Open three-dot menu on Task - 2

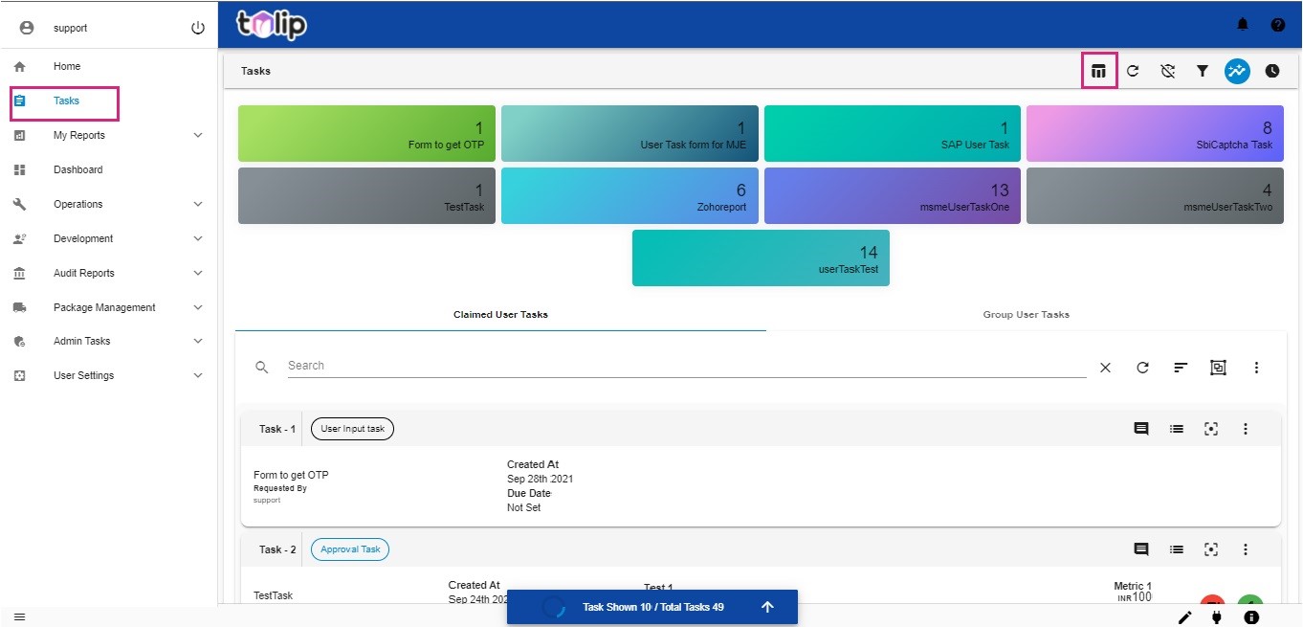pos(1246,549)
